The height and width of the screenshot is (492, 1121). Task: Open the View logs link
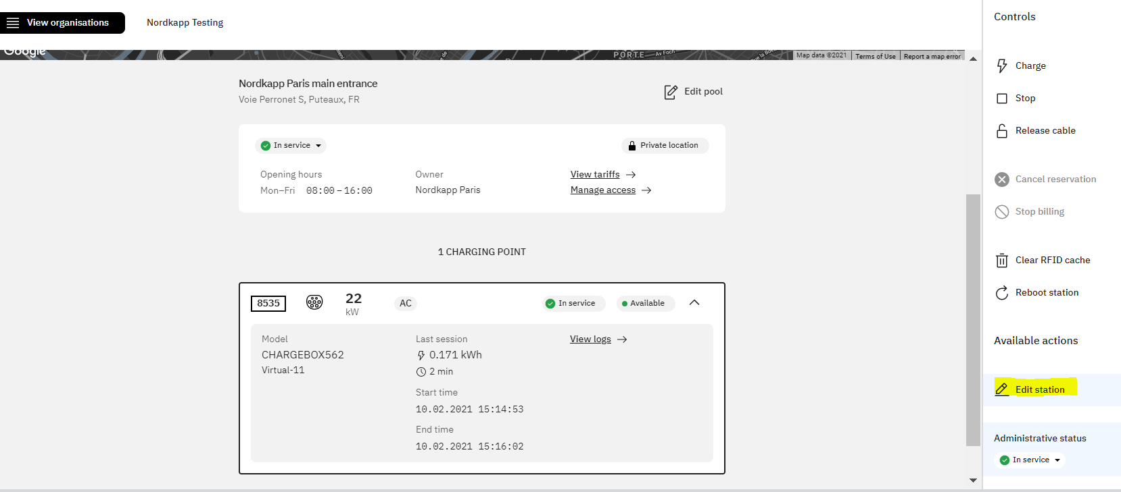(590, 339)
